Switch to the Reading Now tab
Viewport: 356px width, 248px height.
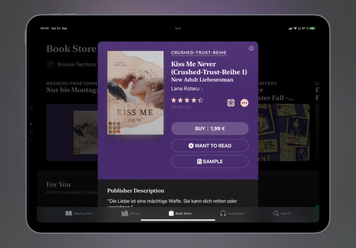tap(79, 213)
